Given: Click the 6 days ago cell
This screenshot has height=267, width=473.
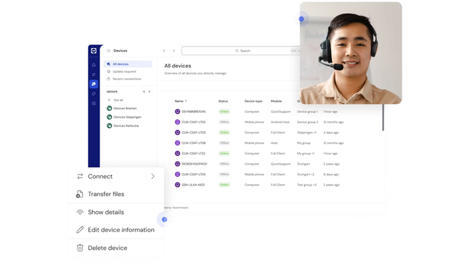Looking at the screenshot, I should [x=331, y=174].
